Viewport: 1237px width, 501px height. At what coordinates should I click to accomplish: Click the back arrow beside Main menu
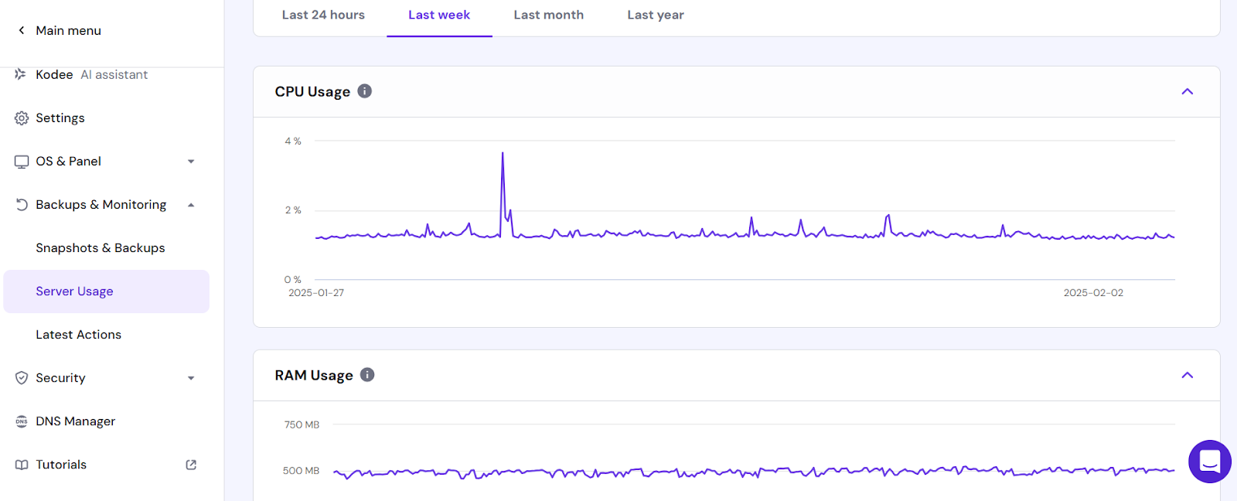[x=22, y=30]
